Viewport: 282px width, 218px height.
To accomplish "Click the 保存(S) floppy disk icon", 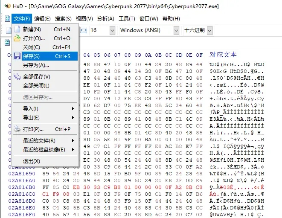I will tap(17, 56).
